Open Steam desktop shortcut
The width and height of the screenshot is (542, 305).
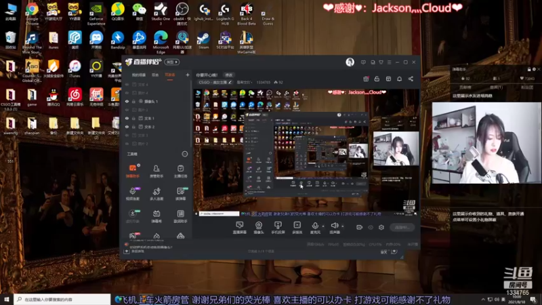(203, 40)
